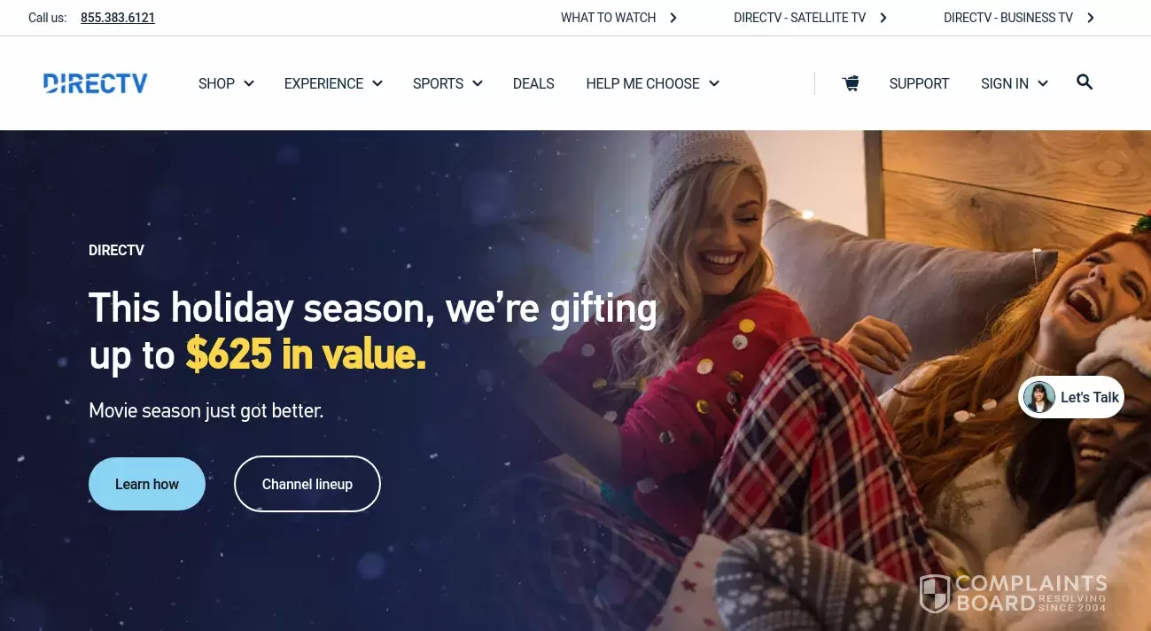The width and height of the screenshot is (1151, 631).
Task: Click arrow next to DIRECTV - Satellite TV
Action: click(x=883, y=18)
